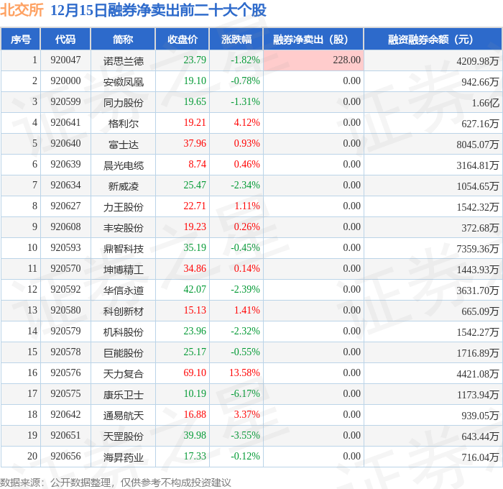Image resolution: width=503 pixels, height=489 pixels.
Task: Click the 8045.07万 balance value
Action: [478, 144]
